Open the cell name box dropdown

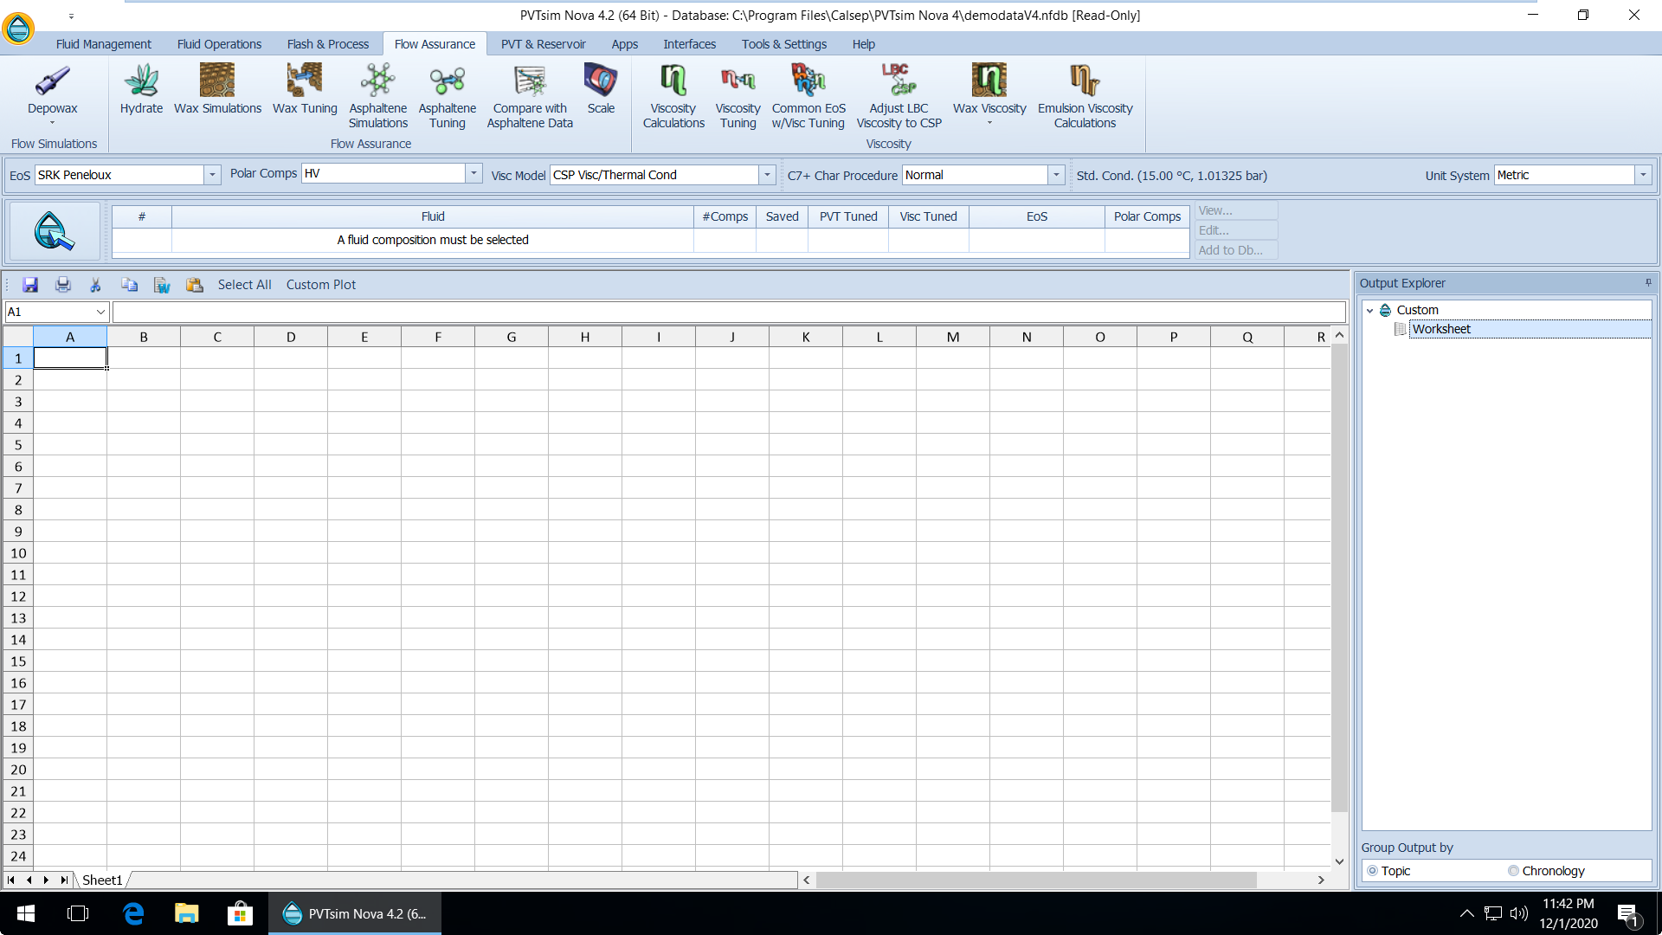coord(100,312)
